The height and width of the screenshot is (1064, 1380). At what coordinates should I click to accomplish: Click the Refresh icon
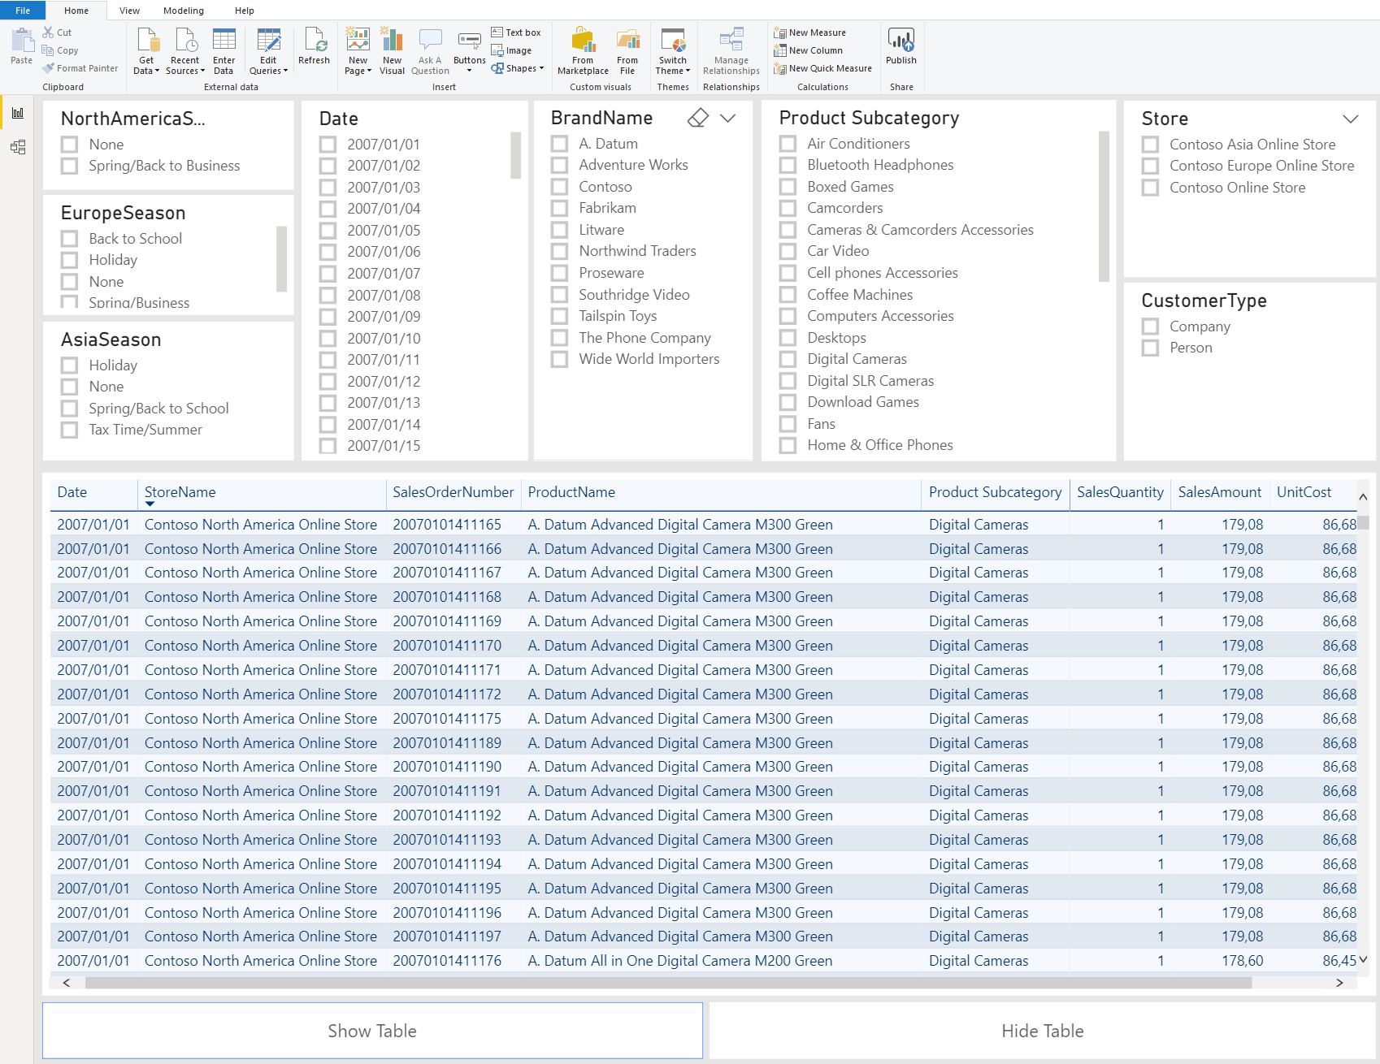[x=314, y=45]
